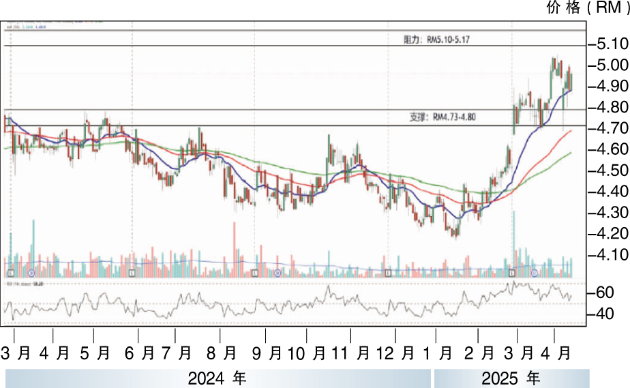Viewport: 630px width, 388px height.
Task: Open square event marker on December 2024 dashed line
Action: [388, 273]
